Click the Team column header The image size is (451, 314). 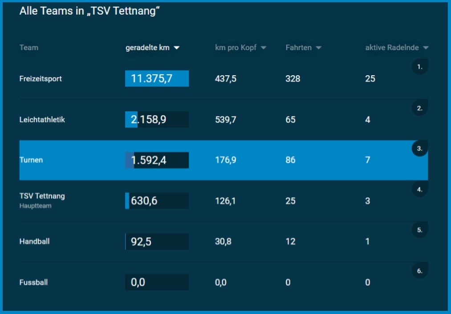click(x=29, y=48)
